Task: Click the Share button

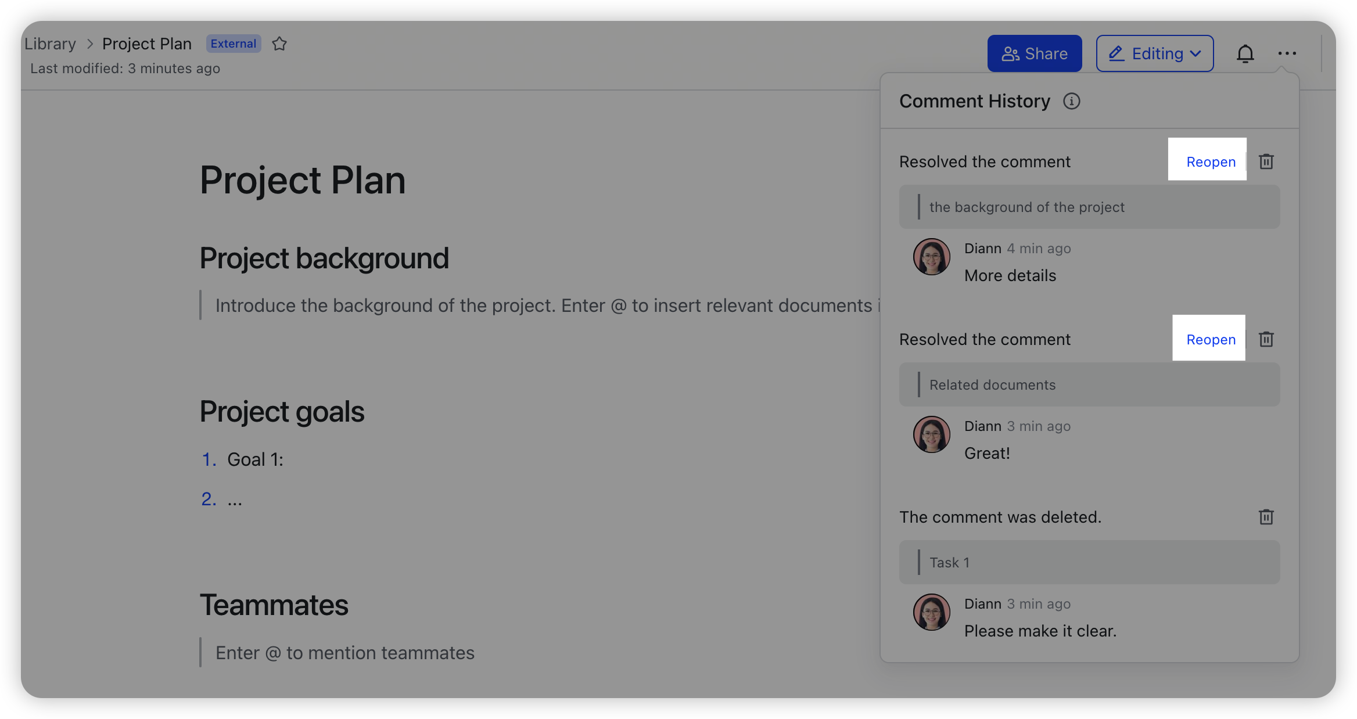Action: click(1034, 53)
